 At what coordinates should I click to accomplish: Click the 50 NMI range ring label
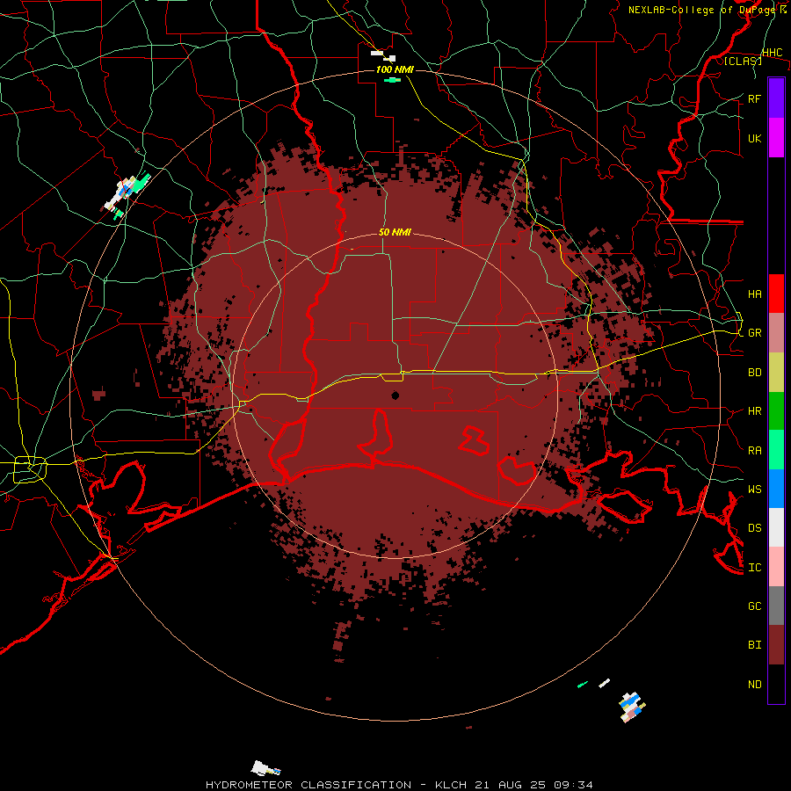395,233
